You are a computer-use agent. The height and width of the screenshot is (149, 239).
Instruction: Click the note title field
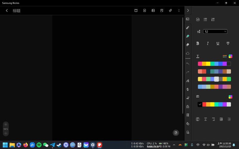16,11
